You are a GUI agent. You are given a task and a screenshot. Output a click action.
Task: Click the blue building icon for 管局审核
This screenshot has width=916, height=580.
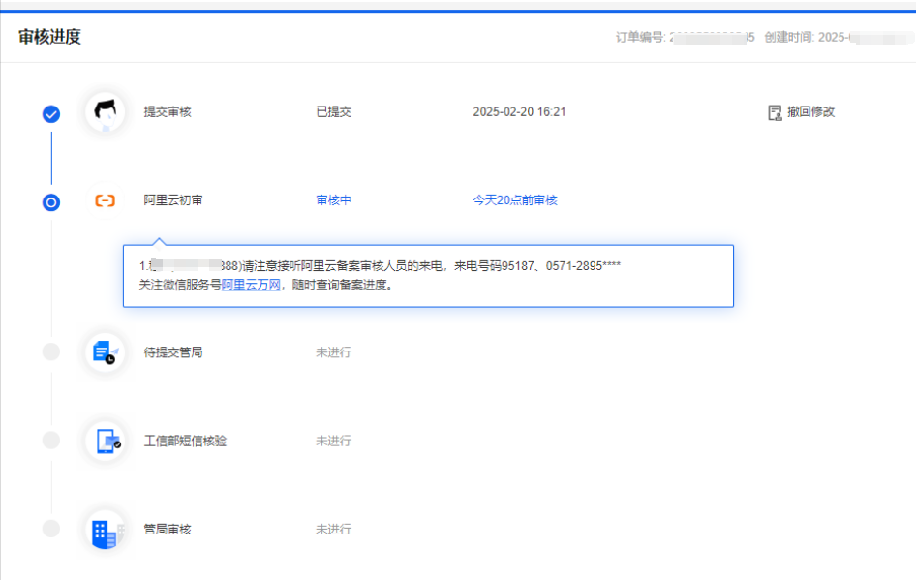(x=104, y=532)
